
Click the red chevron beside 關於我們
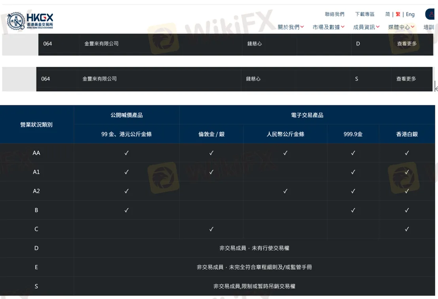(302, 27)
